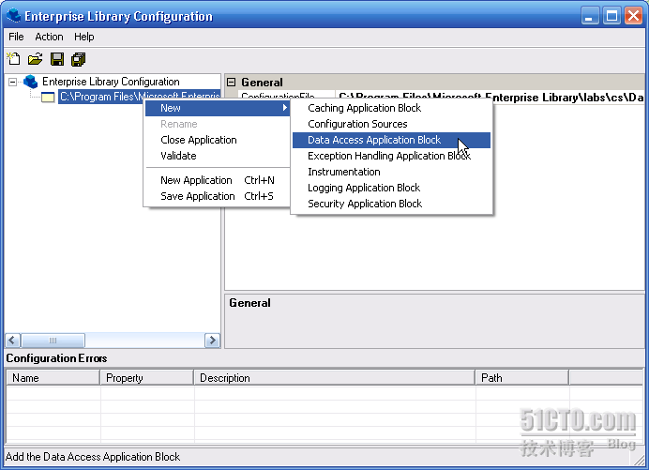Choose New in the context menu
The width and height of the screenshot is (649, 470).
click(218, 108)
